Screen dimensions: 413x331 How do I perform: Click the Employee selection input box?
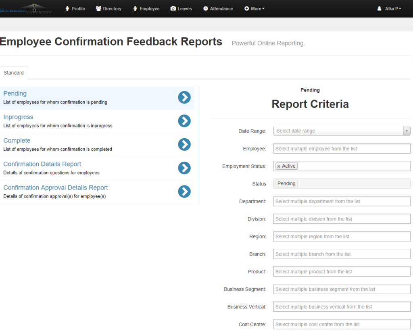[342, 148]
